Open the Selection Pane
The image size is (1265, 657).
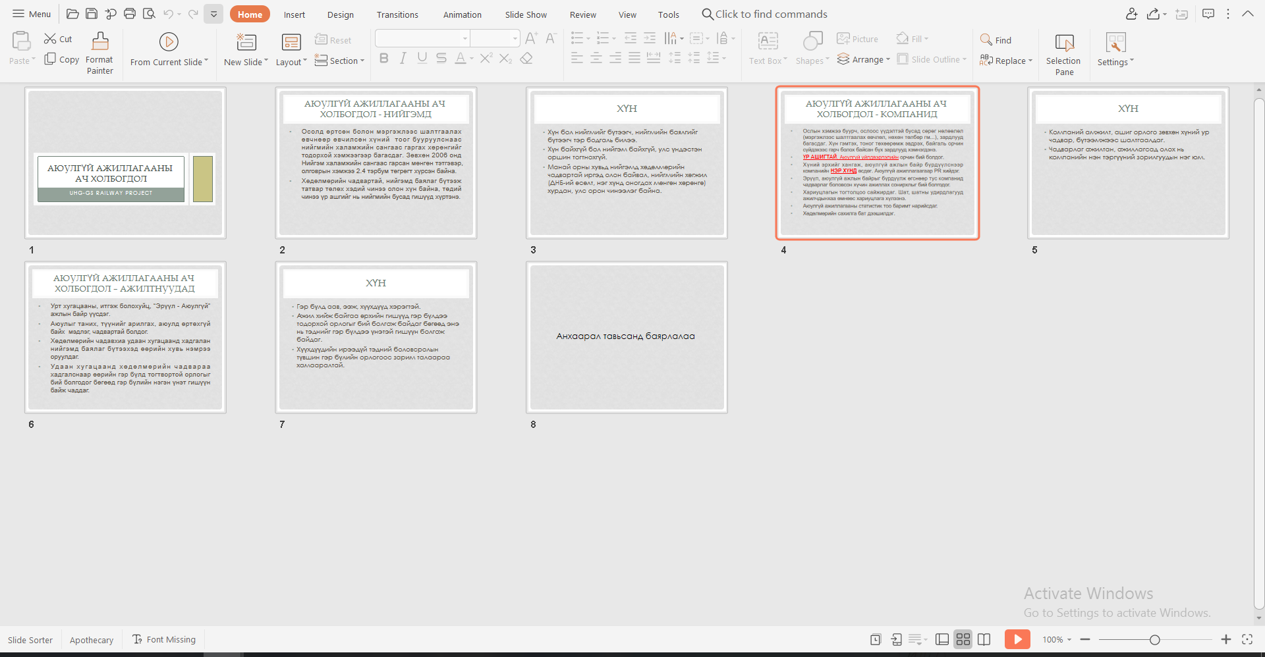pyautogui.click(x=1063, y=43)
